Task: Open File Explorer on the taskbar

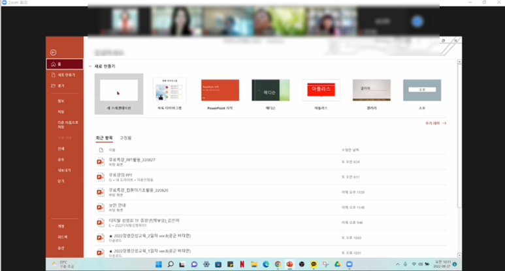Action: coord(253,264)
